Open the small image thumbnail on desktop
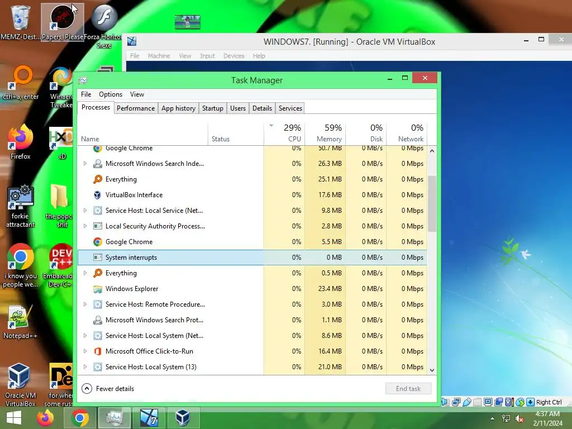Screen dimensions: 572x429 (x=188, y=22)
